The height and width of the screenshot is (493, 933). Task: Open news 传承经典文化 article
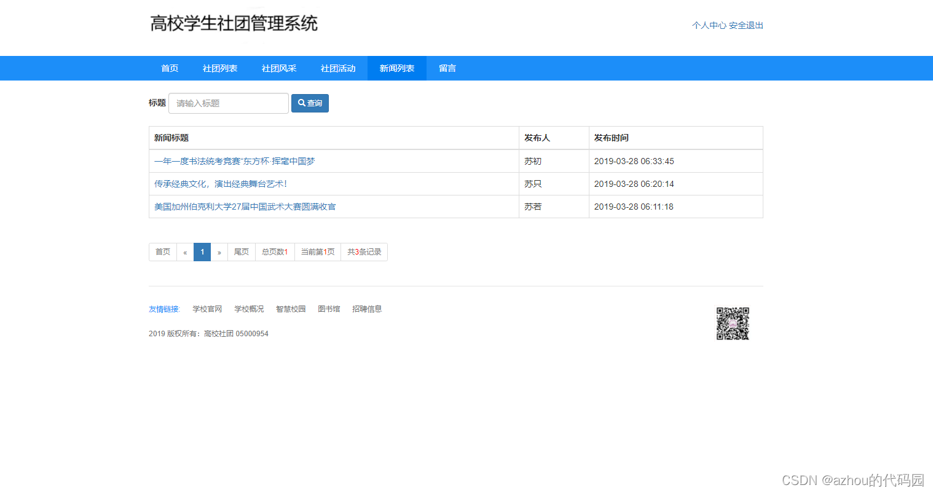coord(221,184)
